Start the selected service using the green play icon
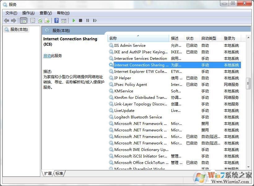Viewport: 254px width, 186px height. (73, 20)
